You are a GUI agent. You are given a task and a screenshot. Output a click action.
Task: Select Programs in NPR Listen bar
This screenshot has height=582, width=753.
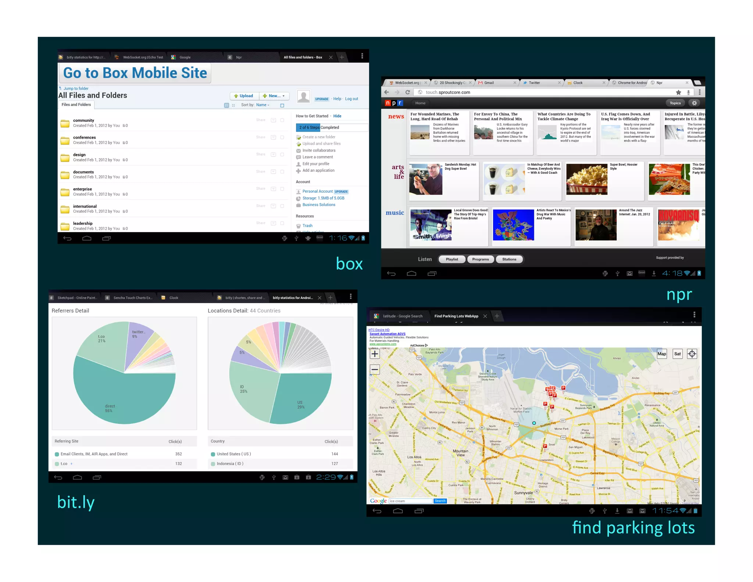tap(481, 259)
